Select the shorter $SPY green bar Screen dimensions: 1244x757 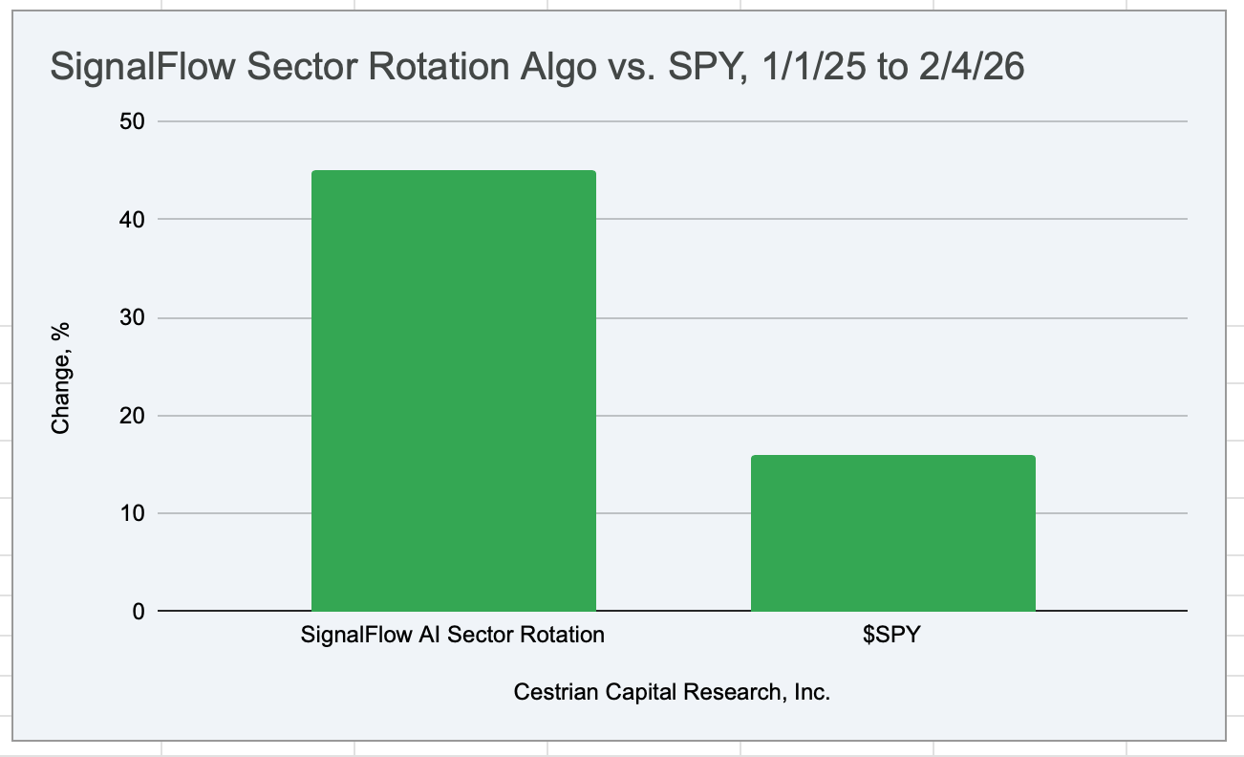click(x=892, y=532)
